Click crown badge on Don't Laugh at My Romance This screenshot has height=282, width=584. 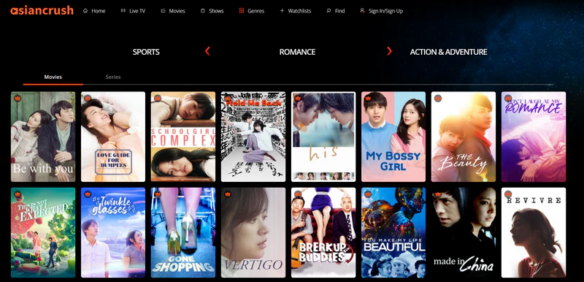point(508,99)
